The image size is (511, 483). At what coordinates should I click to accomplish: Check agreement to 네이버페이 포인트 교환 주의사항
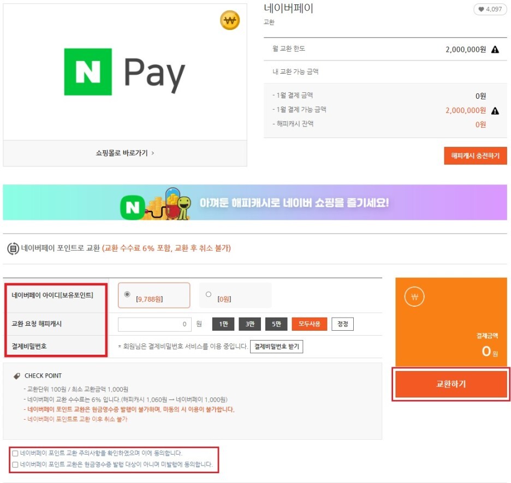15,454
